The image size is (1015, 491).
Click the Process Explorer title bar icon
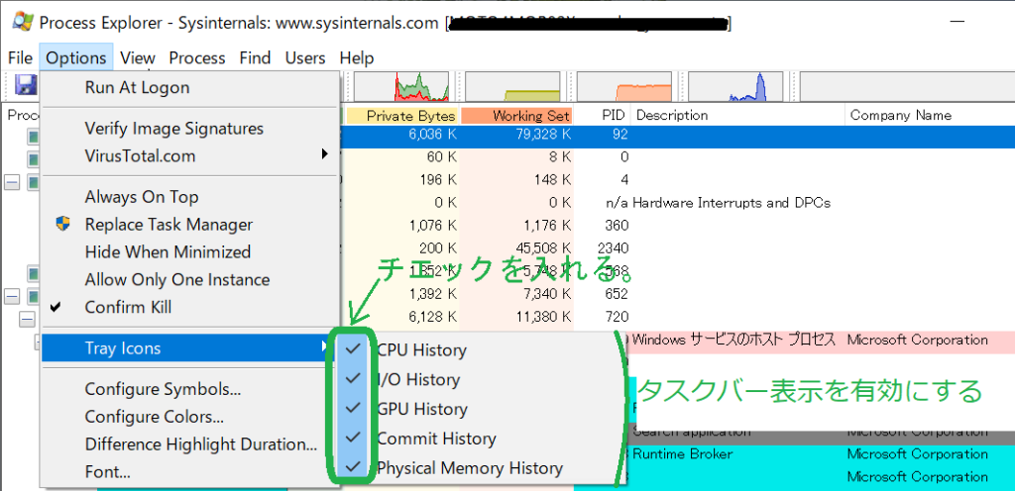point(19,21)
